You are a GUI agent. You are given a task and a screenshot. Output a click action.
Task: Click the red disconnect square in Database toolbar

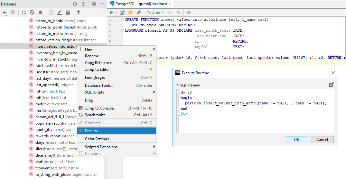40,12
